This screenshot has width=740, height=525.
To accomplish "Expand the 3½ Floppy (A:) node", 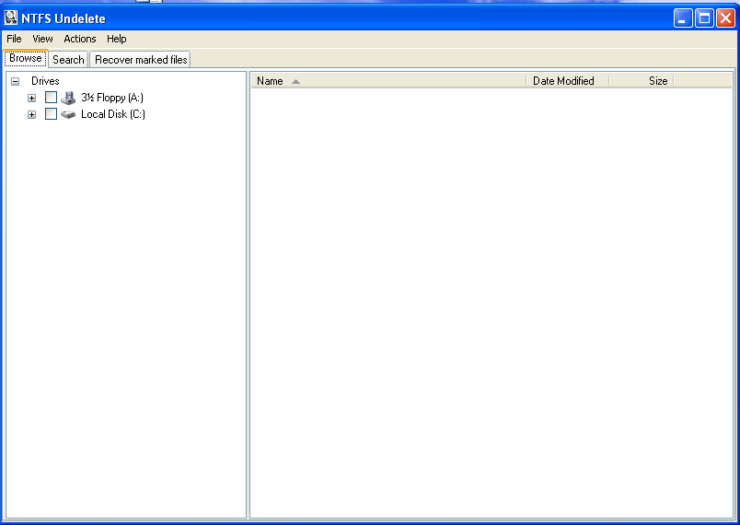I will [x=31, y=99].
